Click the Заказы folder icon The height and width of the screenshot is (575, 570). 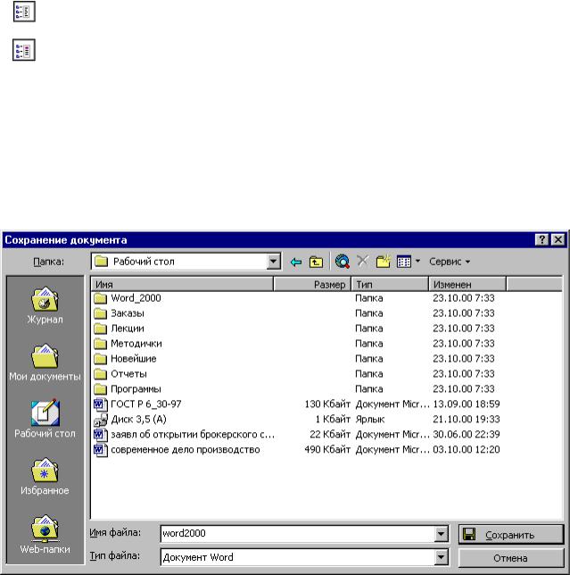click(100, 313)
